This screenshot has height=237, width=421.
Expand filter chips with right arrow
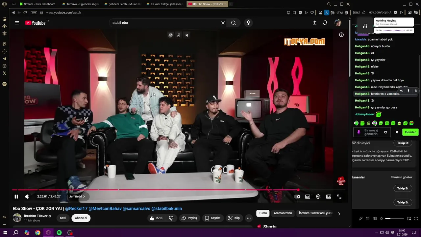point(339,213)
